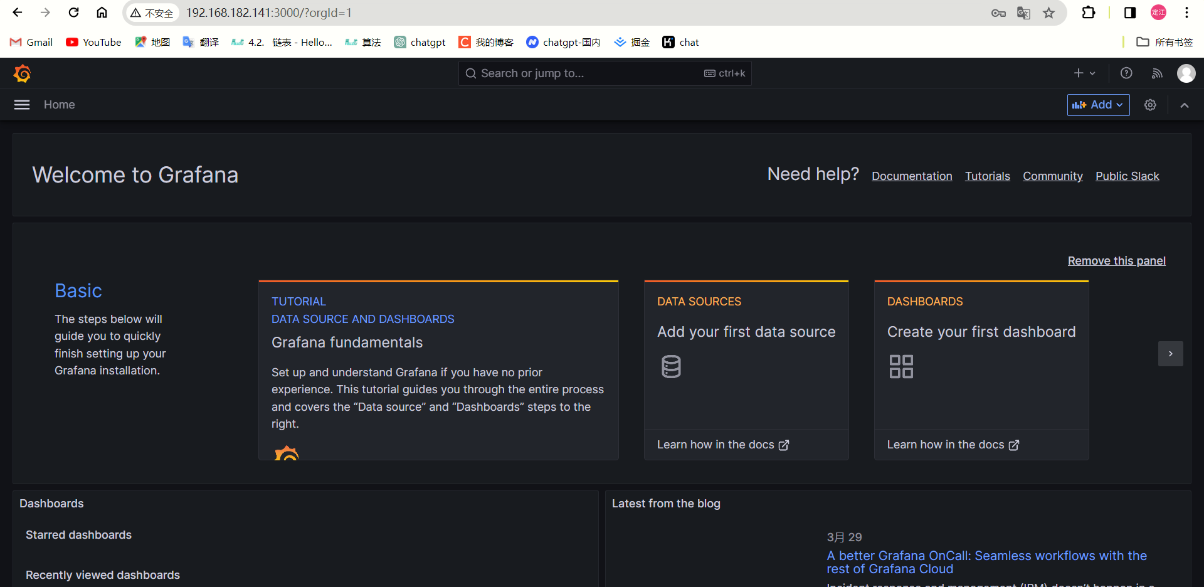Open the Documentation link

point(912,176)
